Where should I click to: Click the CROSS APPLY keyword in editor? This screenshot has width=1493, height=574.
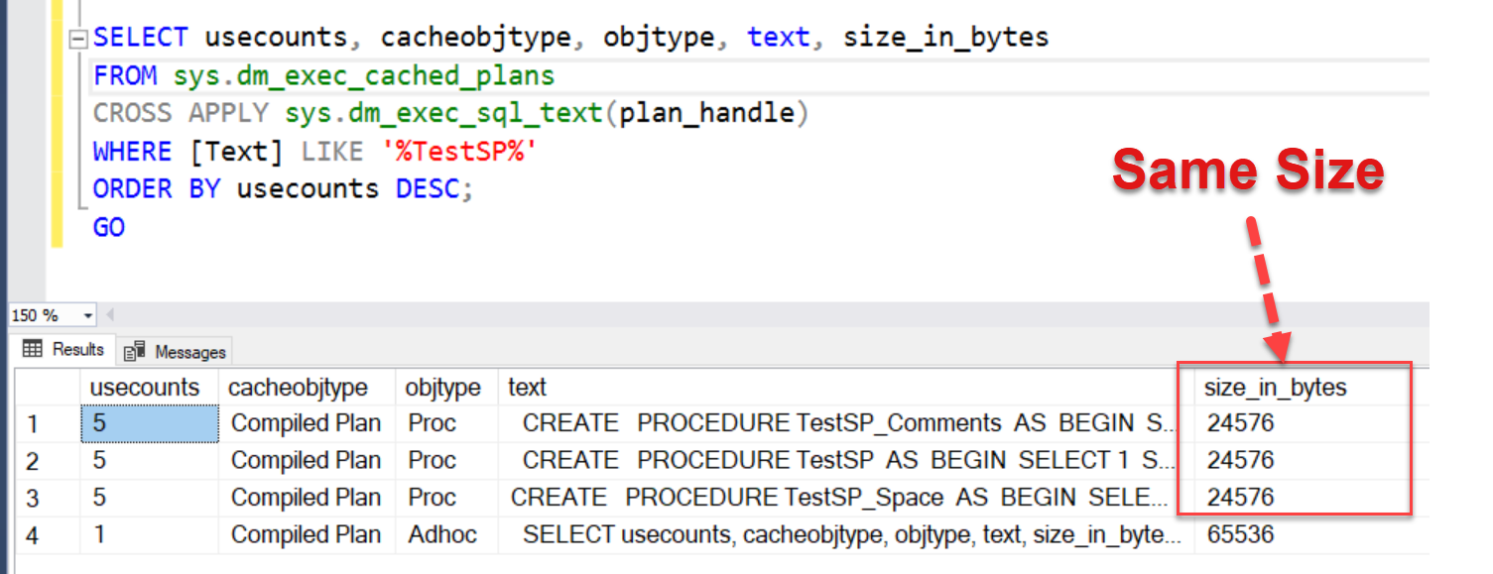tap(181, 114)
